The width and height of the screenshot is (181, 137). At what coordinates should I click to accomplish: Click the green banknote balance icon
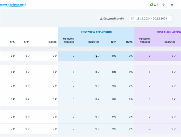(x=151, y=5)
